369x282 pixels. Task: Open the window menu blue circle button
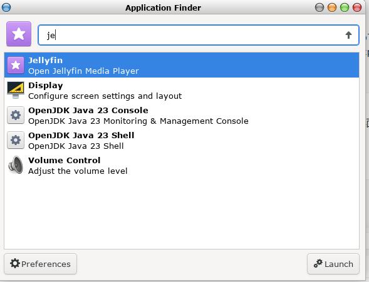click(x=6, y=8)
